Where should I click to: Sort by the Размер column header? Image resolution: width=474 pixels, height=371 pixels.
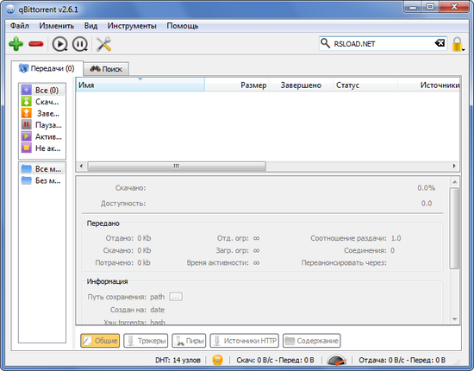237,85
